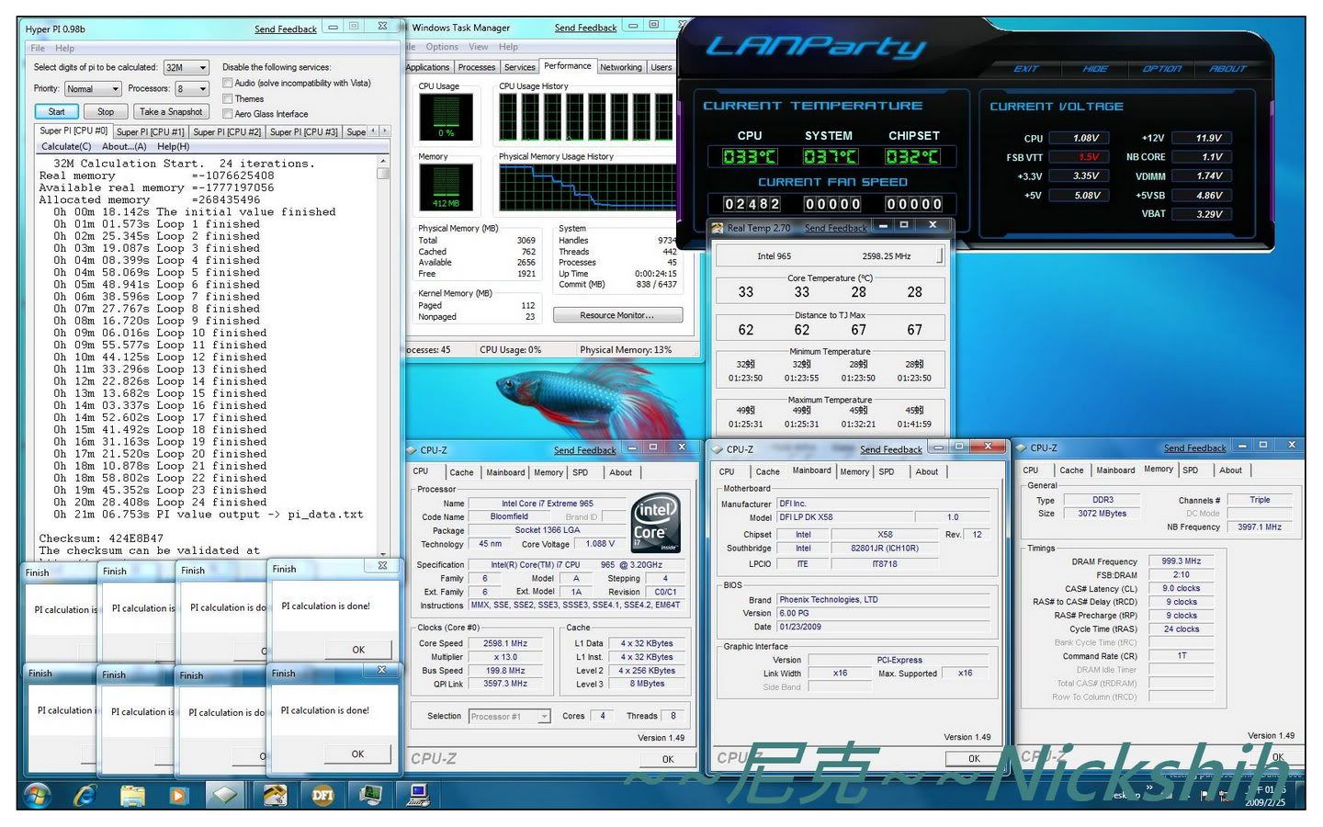1323x827 pixels.
Task: Select the Hyper PI taskbar icon
Action: click(x=275, y=795)
